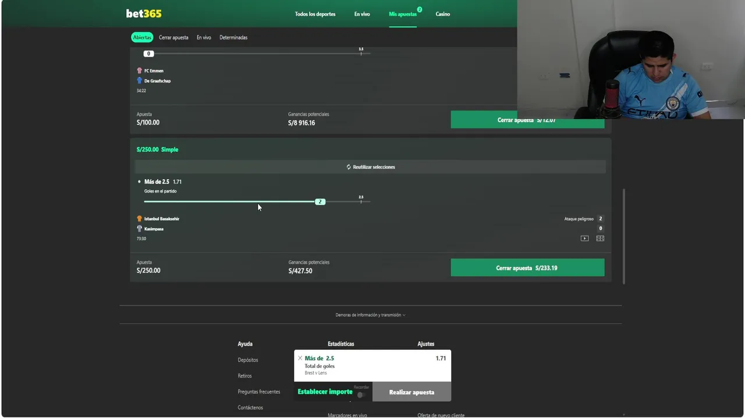
Task: Click Cerrar apuesta S/12.07 button
Action: 527,120
